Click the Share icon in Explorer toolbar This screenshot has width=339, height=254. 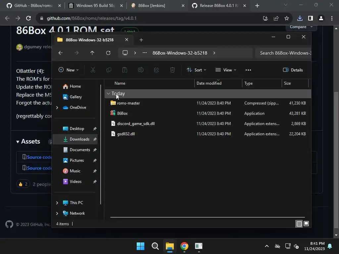[x=157, y=70]
